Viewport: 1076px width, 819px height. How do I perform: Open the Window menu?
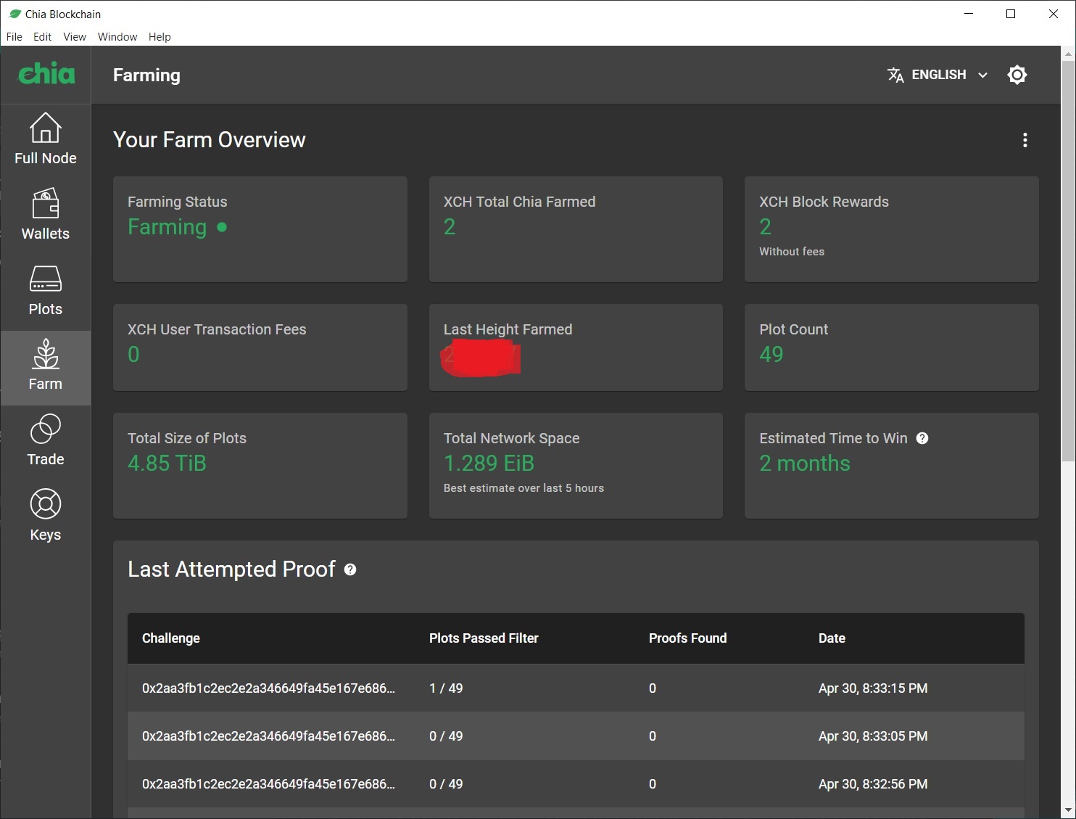[x=117, y=37]
